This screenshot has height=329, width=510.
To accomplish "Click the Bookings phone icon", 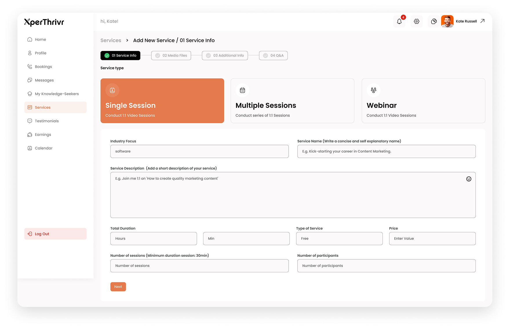I will [x=30, y=67].
